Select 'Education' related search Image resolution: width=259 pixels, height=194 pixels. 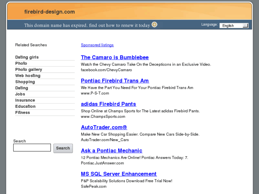(25, 106)
